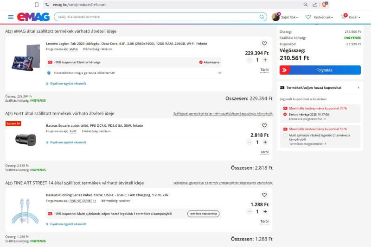
Task: Open the Baseus Square autós töltő title
Action: coord(95,125)
